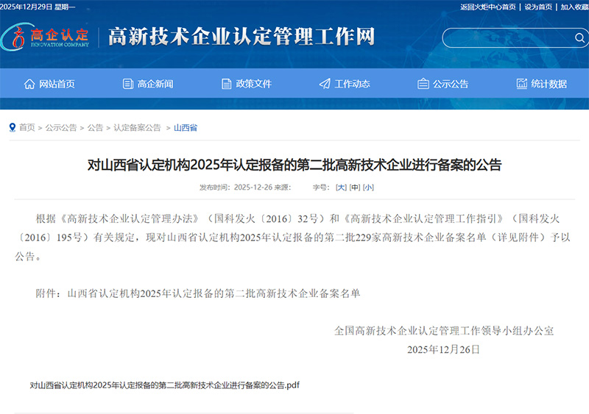Screen dimensions: 589x414
Task: Set font size to 大
Action: (x=341, y=188)
